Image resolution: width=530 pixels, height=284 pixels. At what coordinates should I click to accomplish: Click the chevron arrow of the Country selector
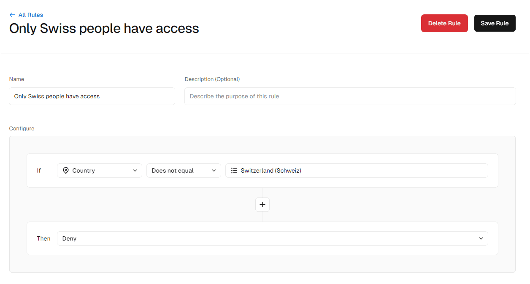click(x=135, y=170)
